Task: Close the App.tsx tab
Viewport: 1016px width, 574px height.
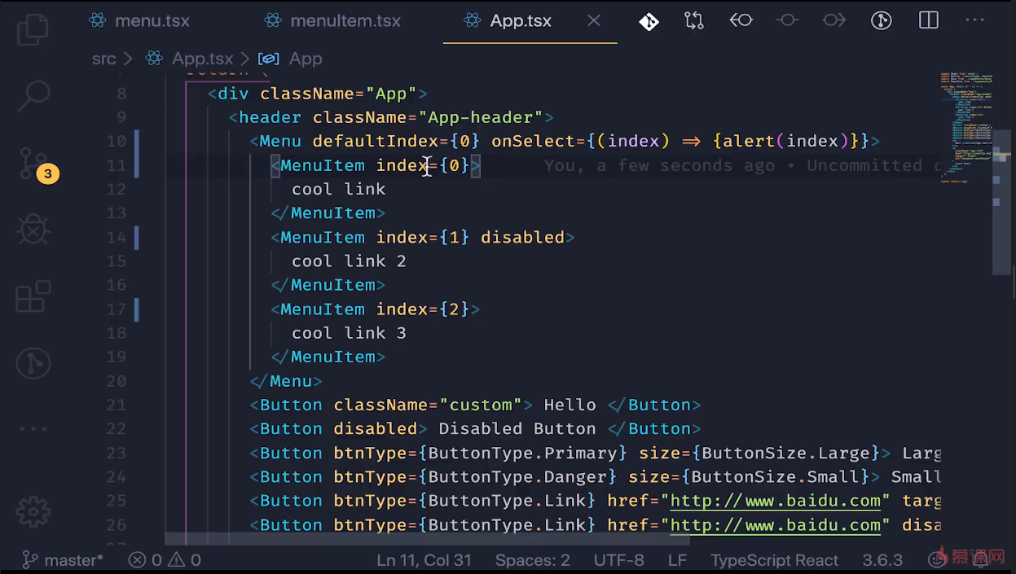Action: pyautogui.click(x=594, y=21)
